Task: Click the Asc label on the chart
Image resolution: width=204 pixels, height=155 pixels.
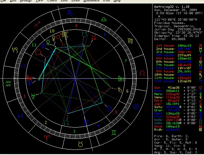Action: click(x=29, y=78)
